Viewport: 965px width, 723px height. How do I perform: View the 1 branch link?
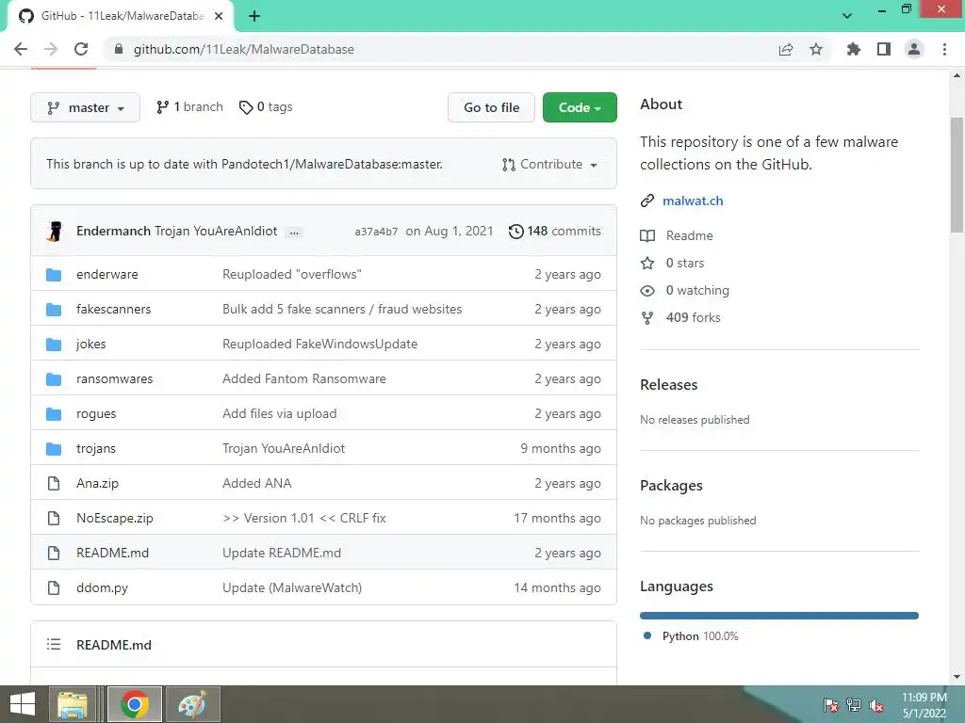189,107
